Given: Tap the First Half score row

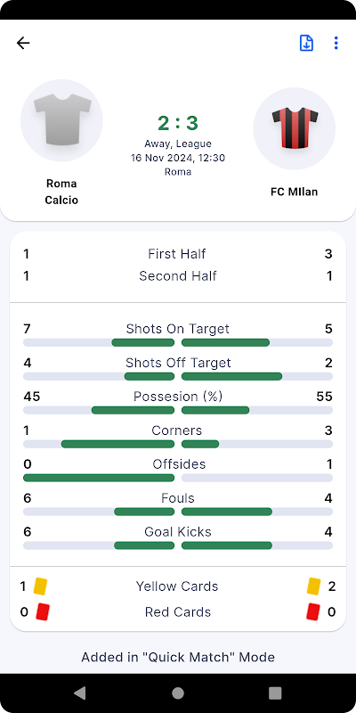Looking at the screenshot, I should [178, 254].
